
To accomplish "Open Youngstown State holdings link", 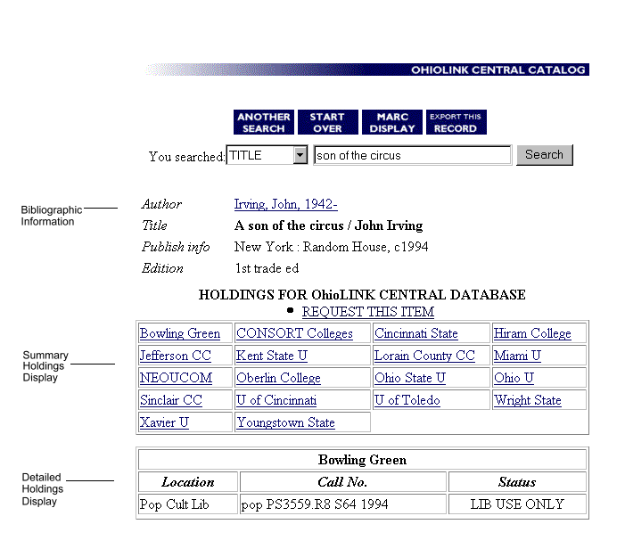I will pyautogui.click(x=285, y=422).
